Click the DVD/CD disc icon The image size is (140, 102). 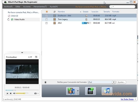tap(9, 16)
